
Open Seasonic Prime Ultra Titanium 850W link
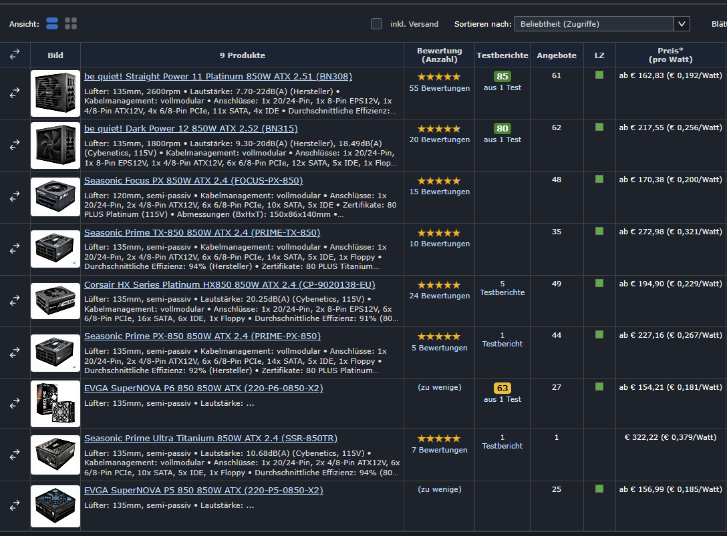tap(210, 439)
